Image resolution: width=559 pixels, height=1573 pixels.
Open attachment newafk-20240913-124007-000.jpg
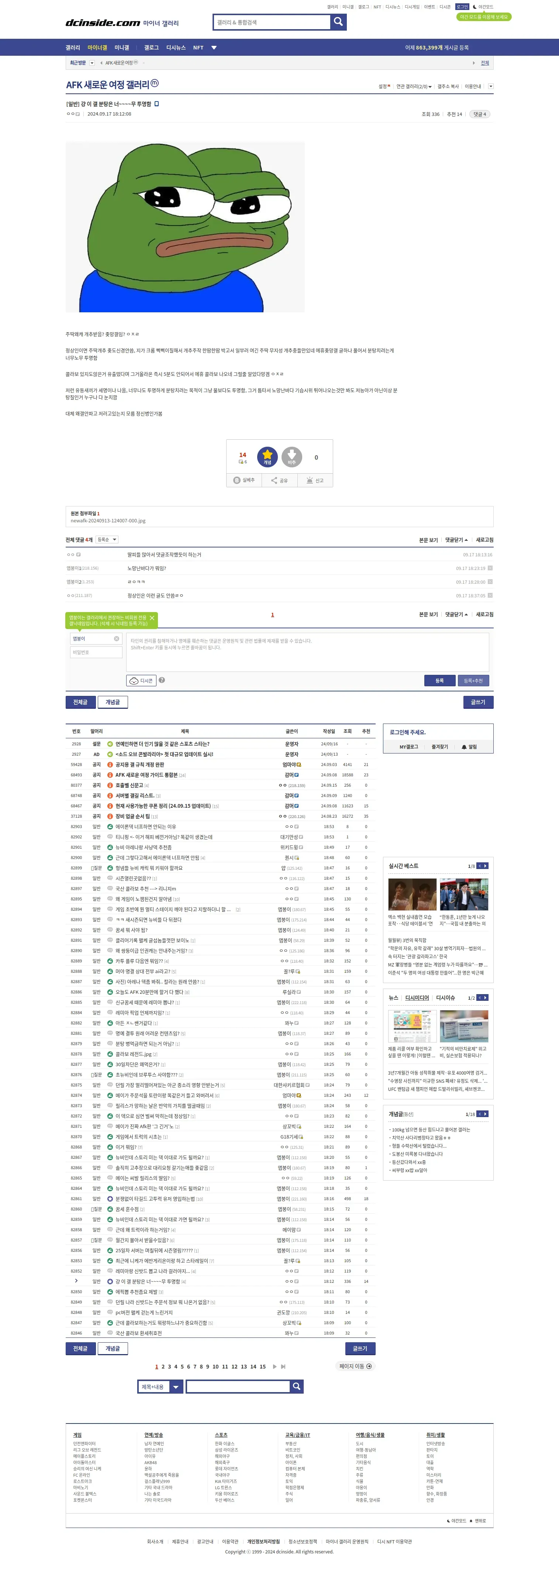click(108, 521)
